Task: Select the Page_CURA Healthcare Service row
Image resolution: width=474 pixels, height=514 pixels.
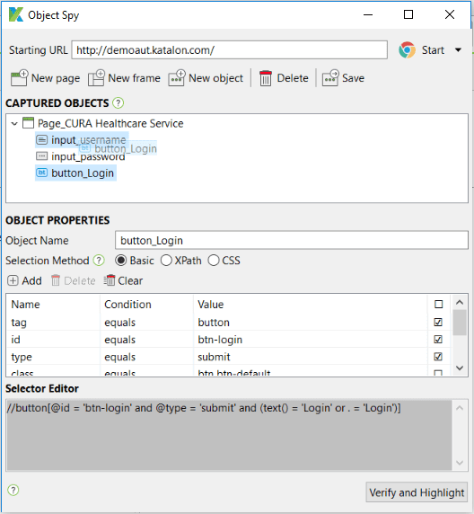Action: pos(110,124)
